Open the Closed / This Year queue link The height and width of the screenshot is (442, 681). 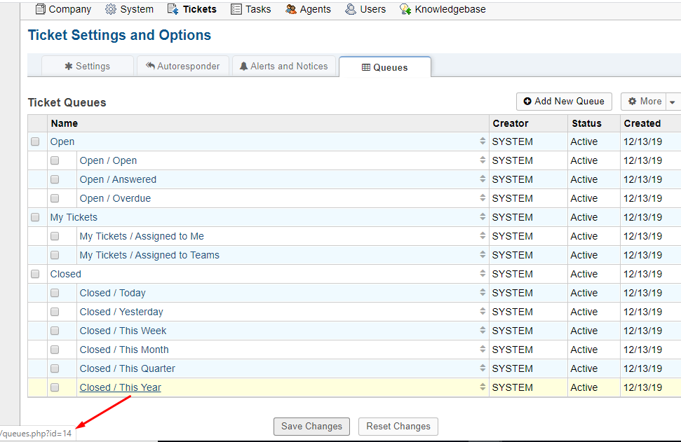(x=121, y=387)
